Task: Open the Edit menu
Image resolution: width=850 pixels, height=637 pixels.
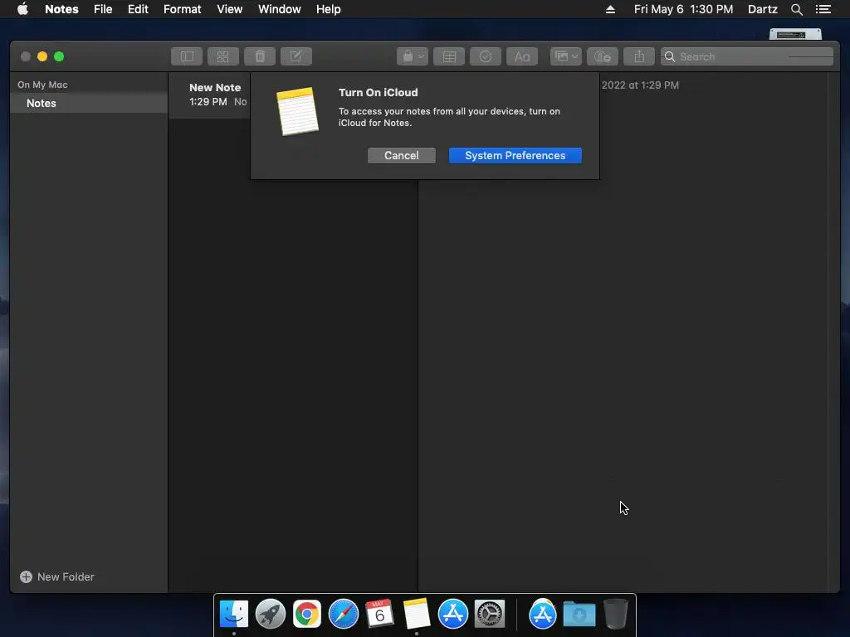Action: pos(138,9)
